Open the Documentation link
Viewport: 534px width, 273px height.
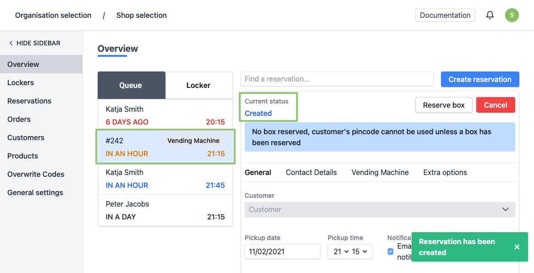coord(445,15)
